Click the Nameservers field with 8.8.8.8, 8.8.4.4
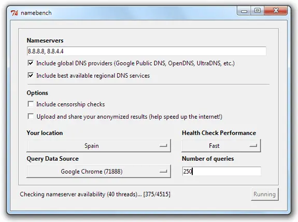The width and height of the screenshot is (298, 222). 146,51
